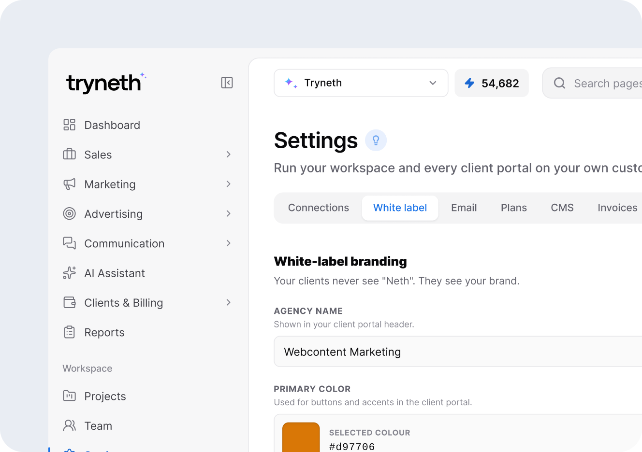Open AI Assistant label in sidebar

point(115,273)
